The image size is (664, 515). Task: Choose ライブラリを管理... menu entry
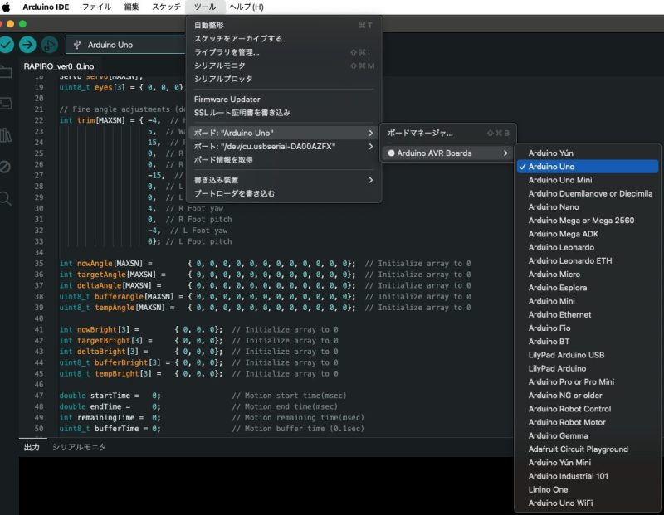coord(285,52)
